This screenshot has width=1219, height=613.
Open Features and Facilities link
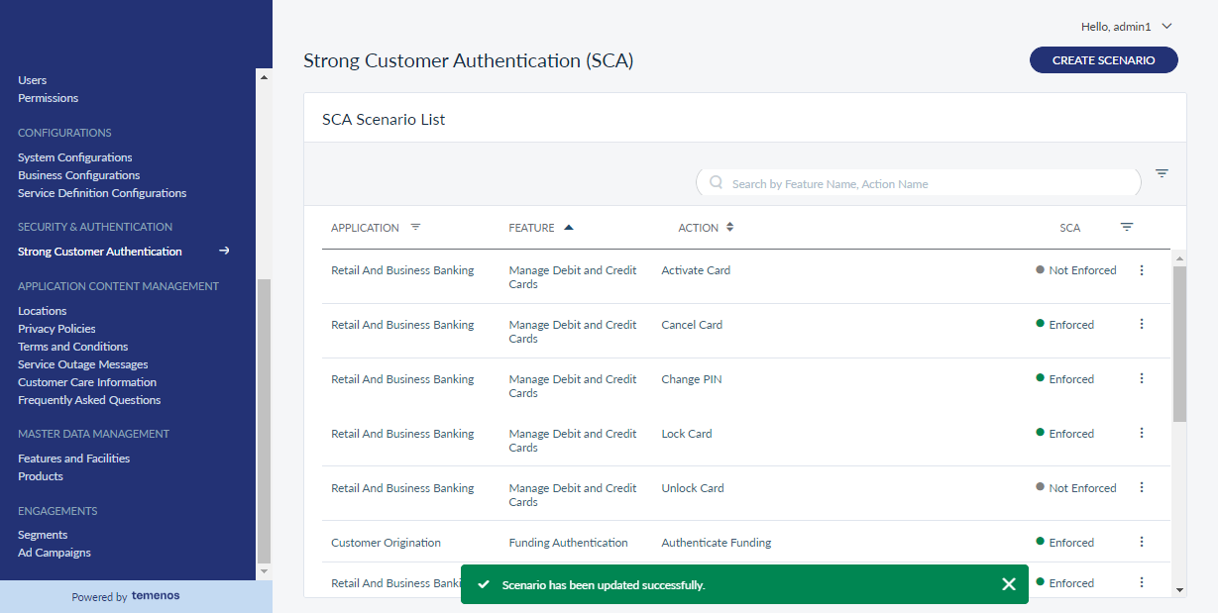74,459
